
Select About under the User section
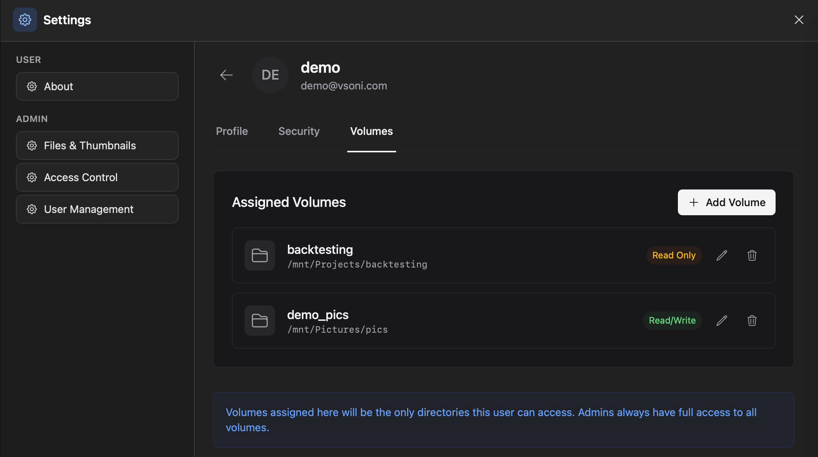(59, 86)
